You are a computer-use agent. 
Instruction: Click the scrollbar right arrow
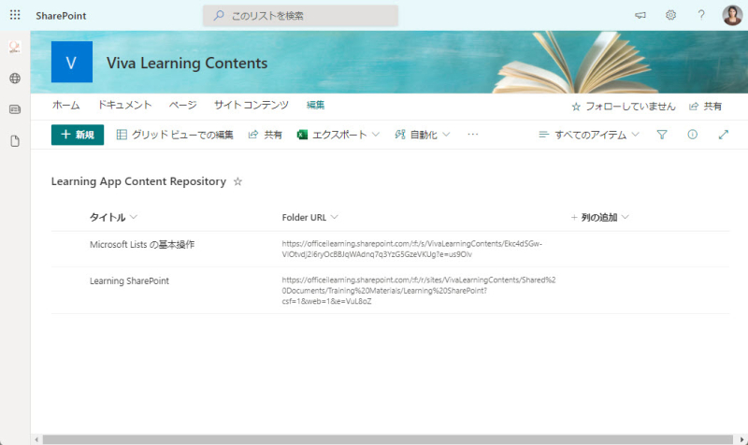(741, 439)
